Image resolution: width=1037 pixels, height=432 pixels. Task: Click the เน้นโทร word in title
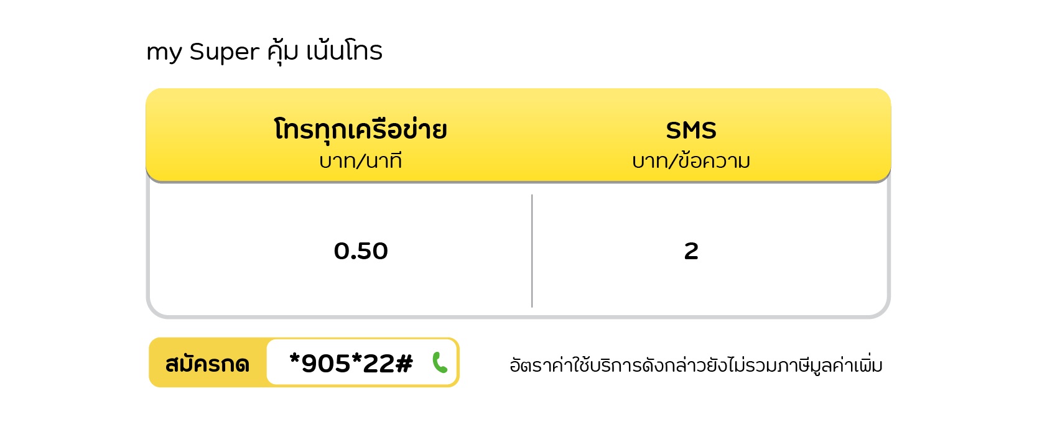(344, 51)
